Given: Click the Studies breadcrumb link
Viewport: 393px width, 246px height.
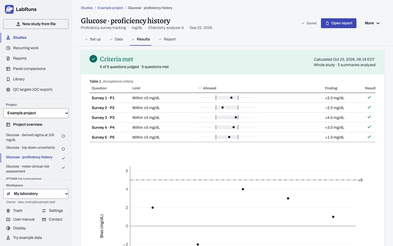Looking at the screenshot, I should pos(87,8).
